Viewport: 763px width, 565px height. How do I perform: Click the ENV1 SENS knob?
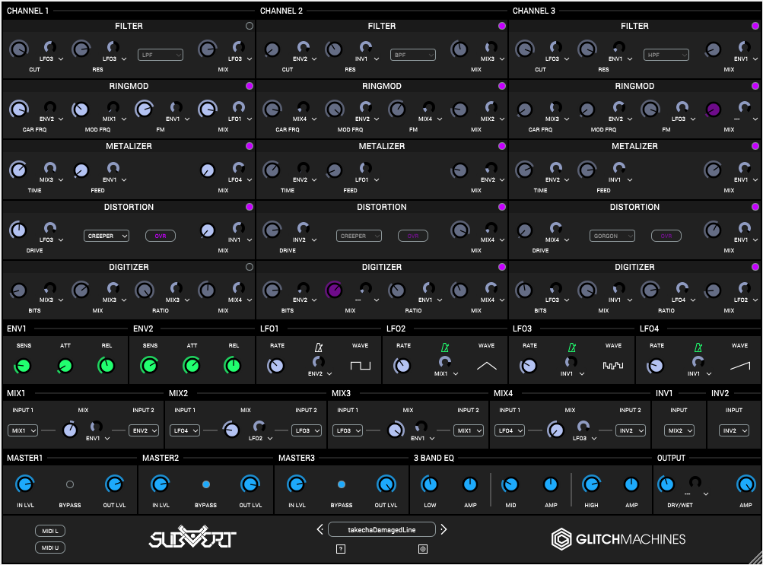tap(22, 365)
